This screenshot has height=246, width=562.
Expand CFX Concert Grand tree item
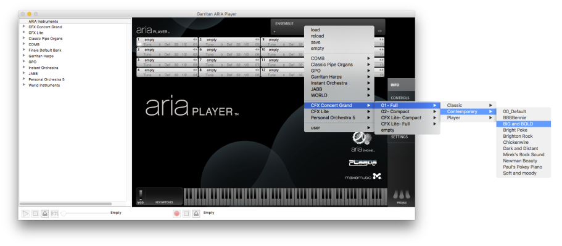click(23, 26)
